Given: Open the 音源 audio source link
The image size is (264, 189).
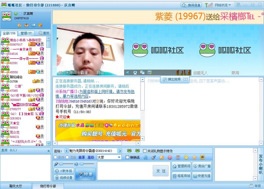Looking at the screenshot, I should [82, 158].
